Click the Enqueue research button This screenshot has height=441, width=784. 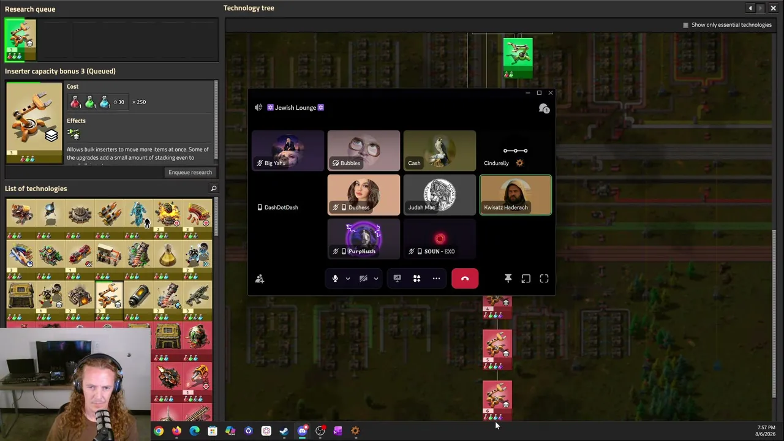[x=190, y=172]
